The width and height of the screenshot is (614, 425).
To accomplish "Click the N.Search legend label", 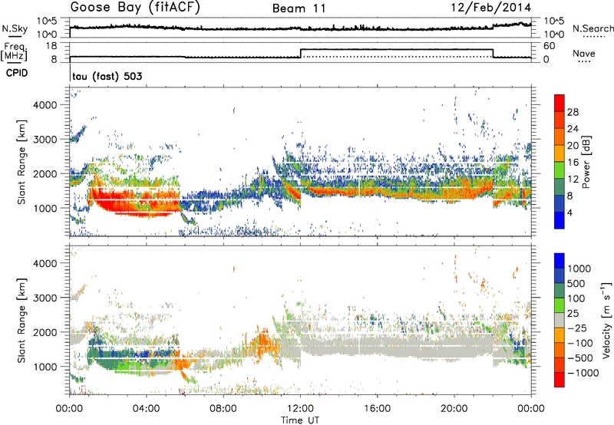I will point(593,28).
